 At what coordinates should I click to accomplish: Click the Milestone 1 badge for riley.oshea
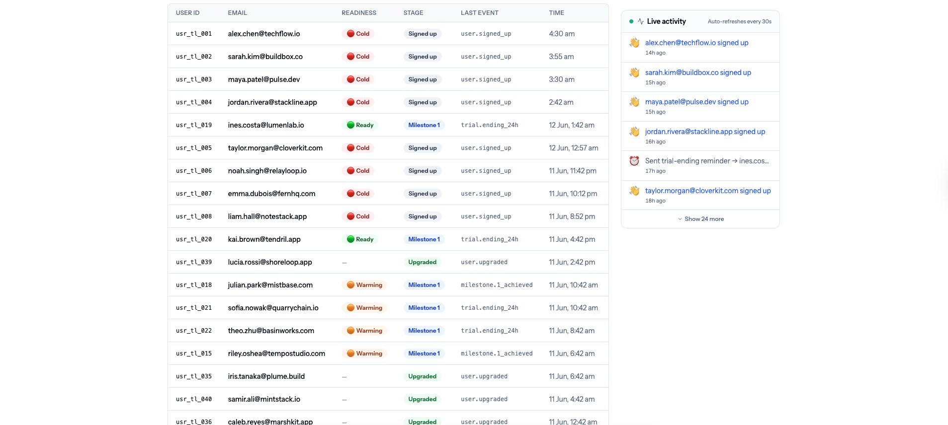coord(424,354)
